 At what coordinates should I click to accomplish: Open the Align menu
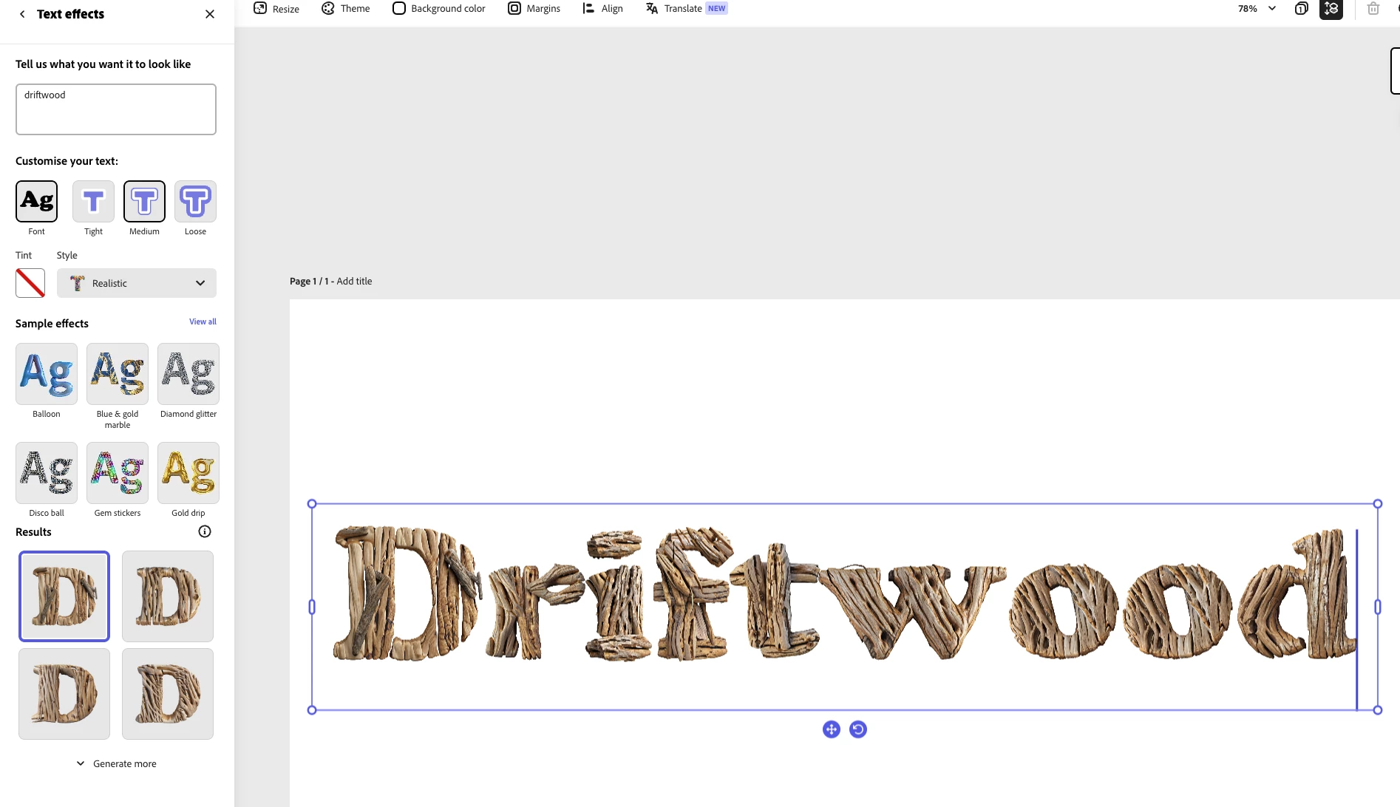tap(603, 9)
